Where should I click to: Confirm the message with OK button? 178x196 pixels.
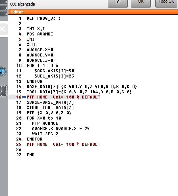[x=141, y=3]
